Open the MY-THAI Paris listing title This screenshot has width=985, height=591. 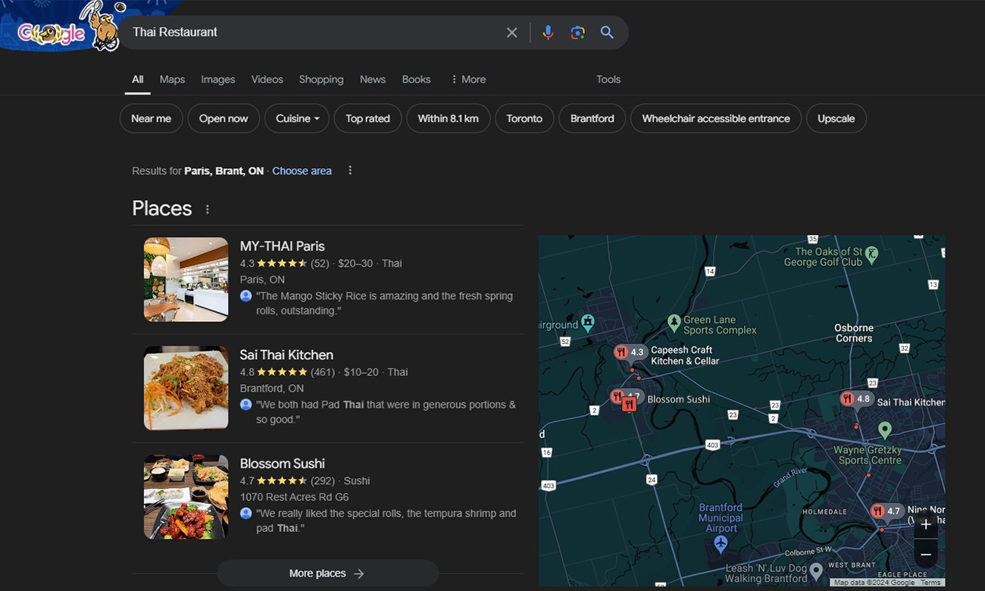[x=282, y=246]
